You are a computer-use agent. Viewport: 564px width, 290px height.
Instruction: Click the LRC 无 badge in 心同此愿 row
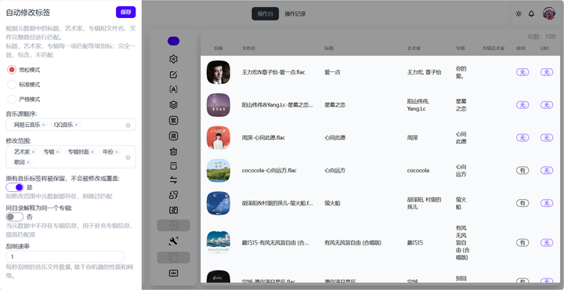[547, 137]
